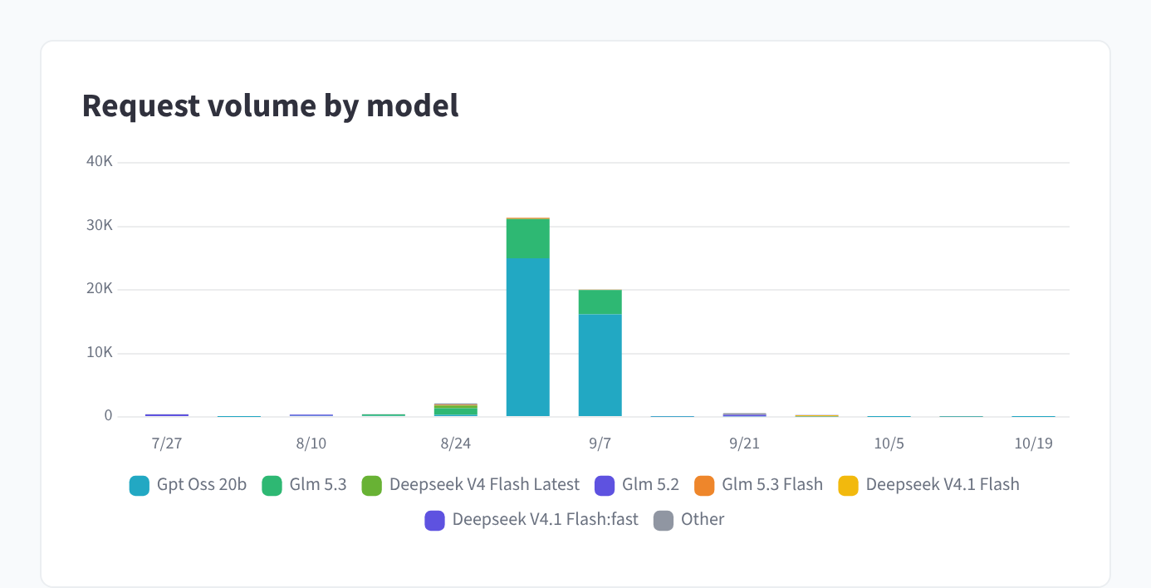The height and width of the screenshot is (588, 1151).
Task: Click the 7/27 x-axis date label
Action: pyautogui.click(x=167, y=443)
